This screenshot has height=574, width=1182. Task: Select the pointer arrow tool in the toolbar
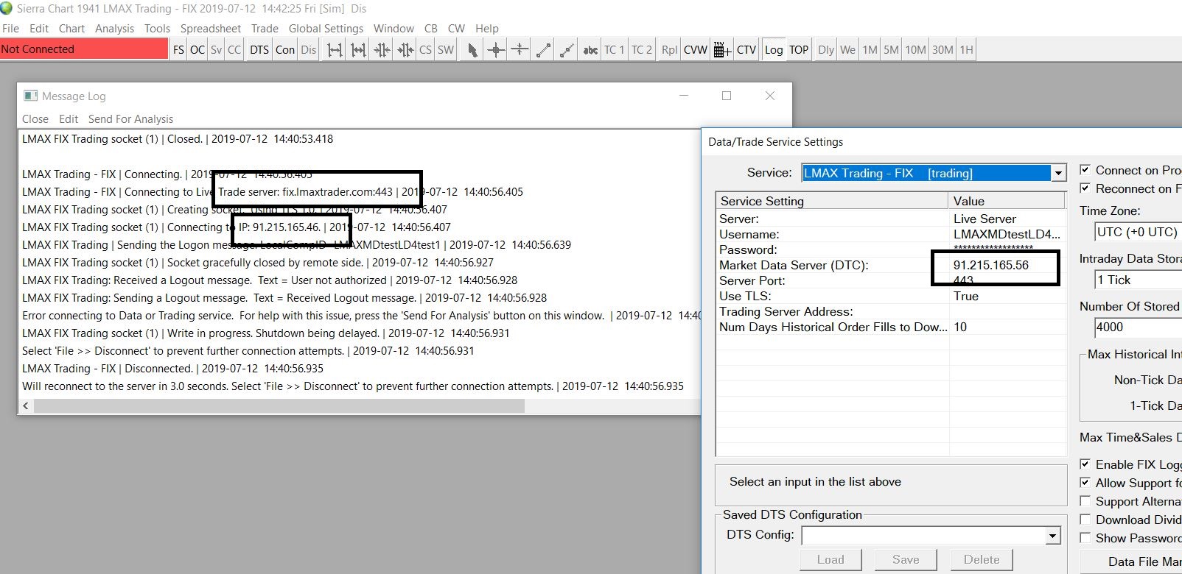pyautogui.click(x=472, y=50)
